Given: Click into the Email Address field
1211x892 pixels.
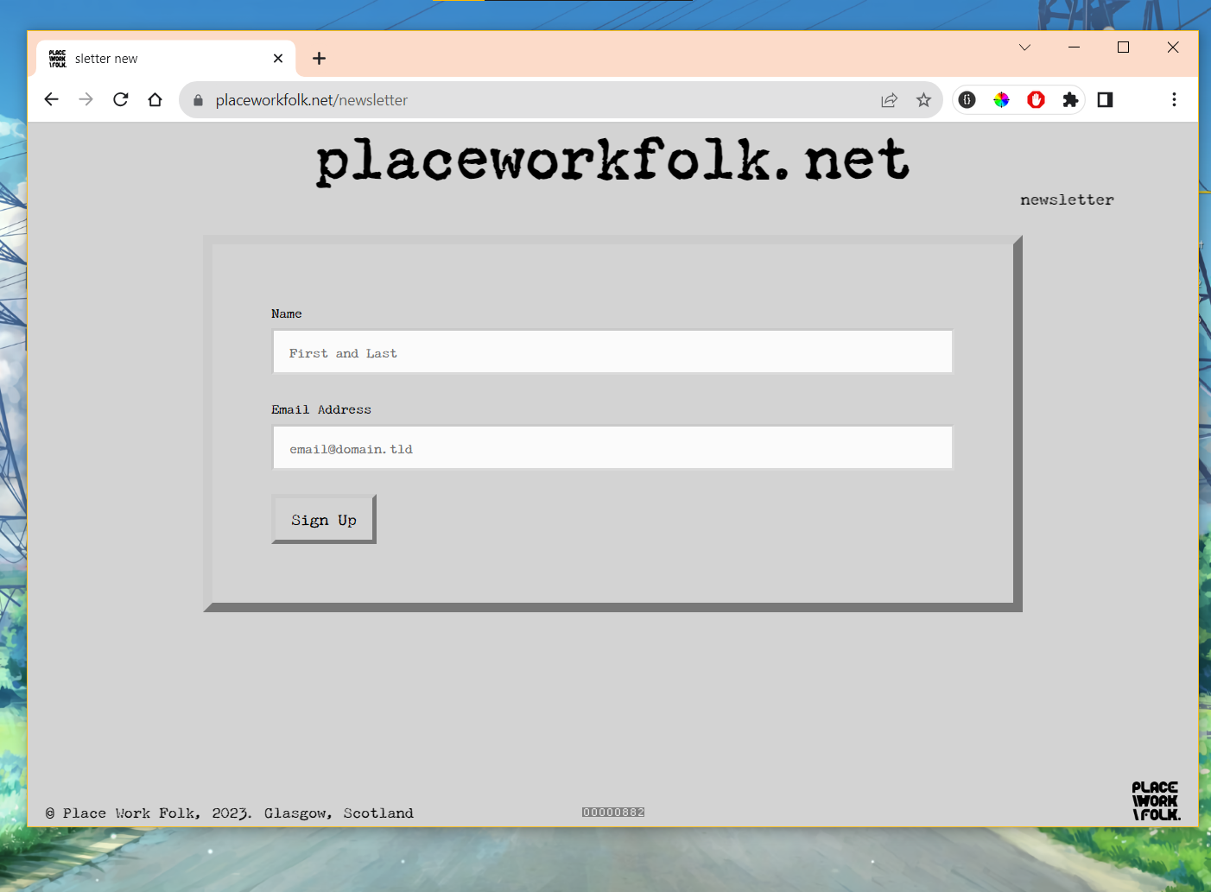Looking at the screenshot, I should [612, 448].
